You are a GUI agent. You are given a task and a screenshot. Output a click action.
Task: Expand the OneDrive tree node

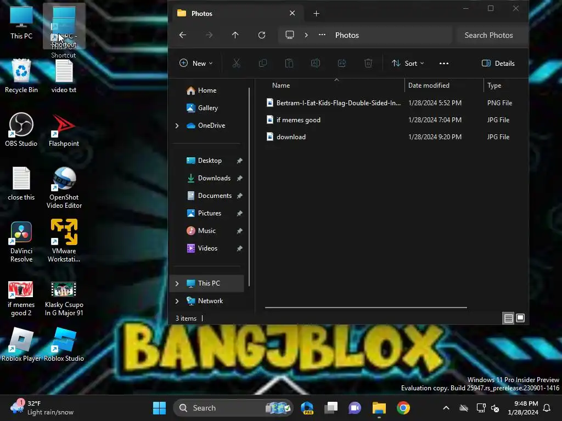point(177,126)
